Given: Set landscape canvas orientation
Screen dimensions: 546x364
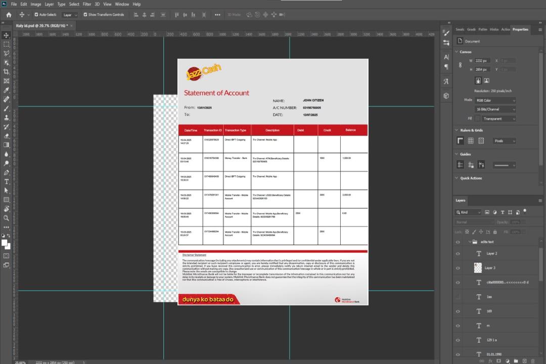Looking at the screenshot, I should click(x=486, y=81).
